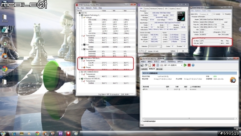Collapse the WDC hard drive node in HWMonitor
Viewport: 241px width, 136px height.
click(x=80, y=72)
